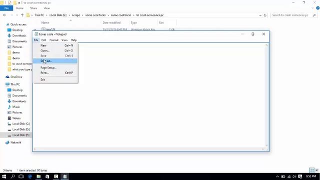Click the Videos icon in sidebar
This screenshot has height=180, width=320.
(x=9, y=118)
